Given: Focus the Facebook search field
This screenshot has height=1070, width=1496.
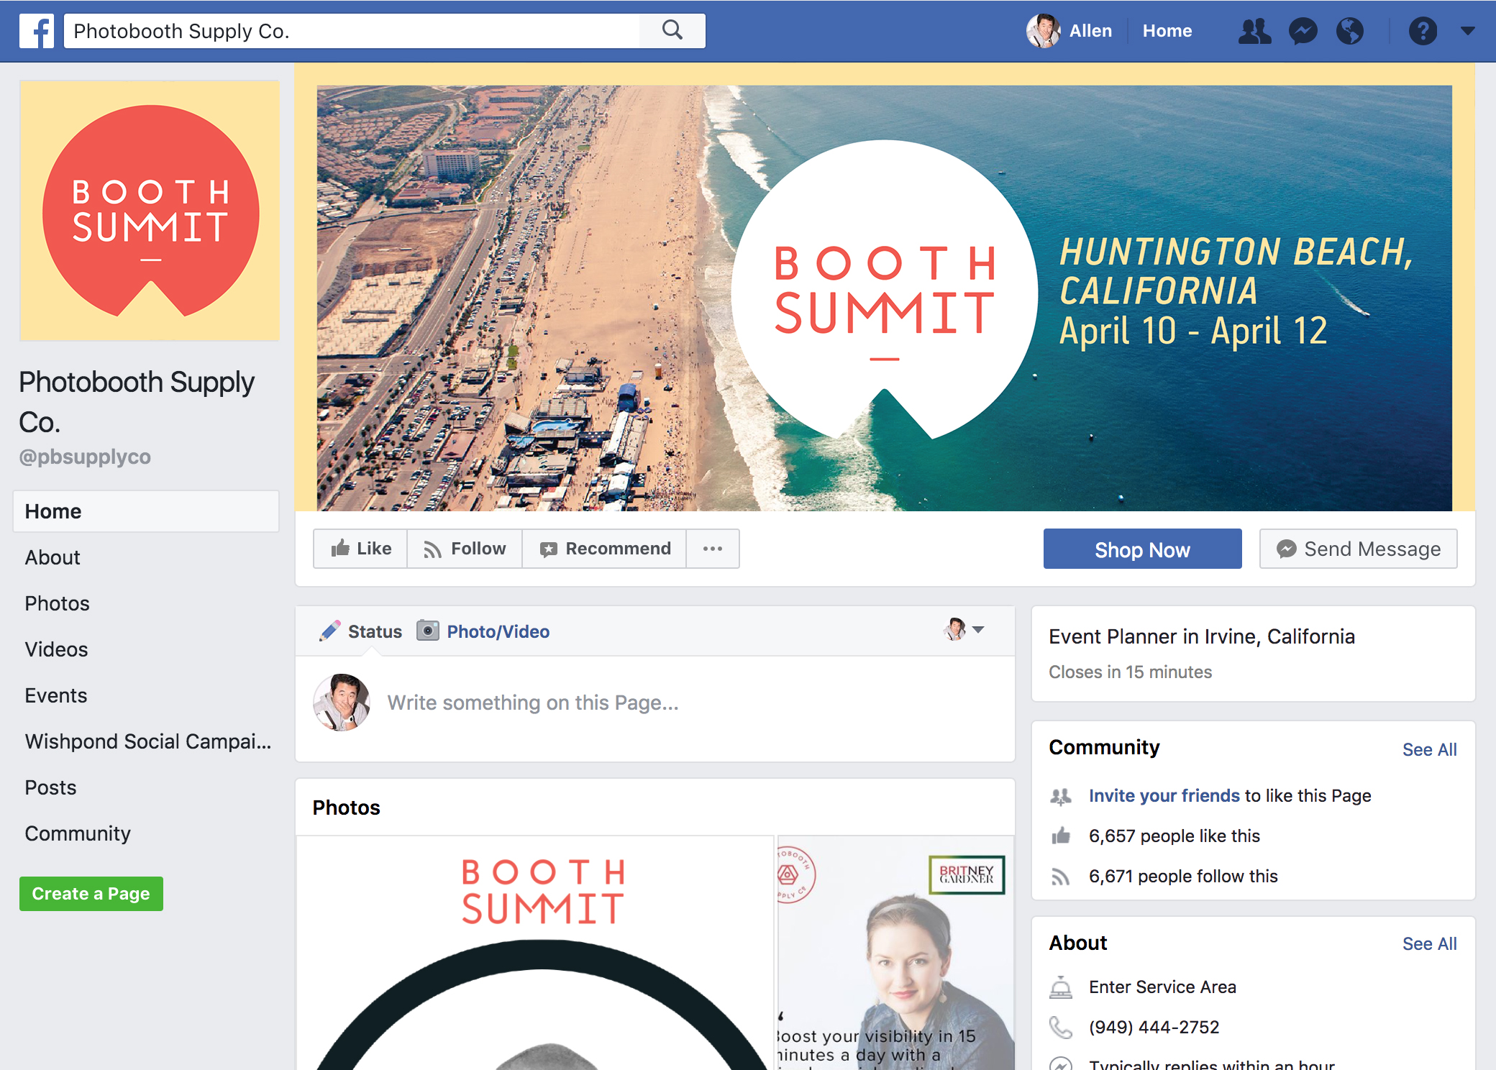Looking at the screenshot, I should 352,31.
